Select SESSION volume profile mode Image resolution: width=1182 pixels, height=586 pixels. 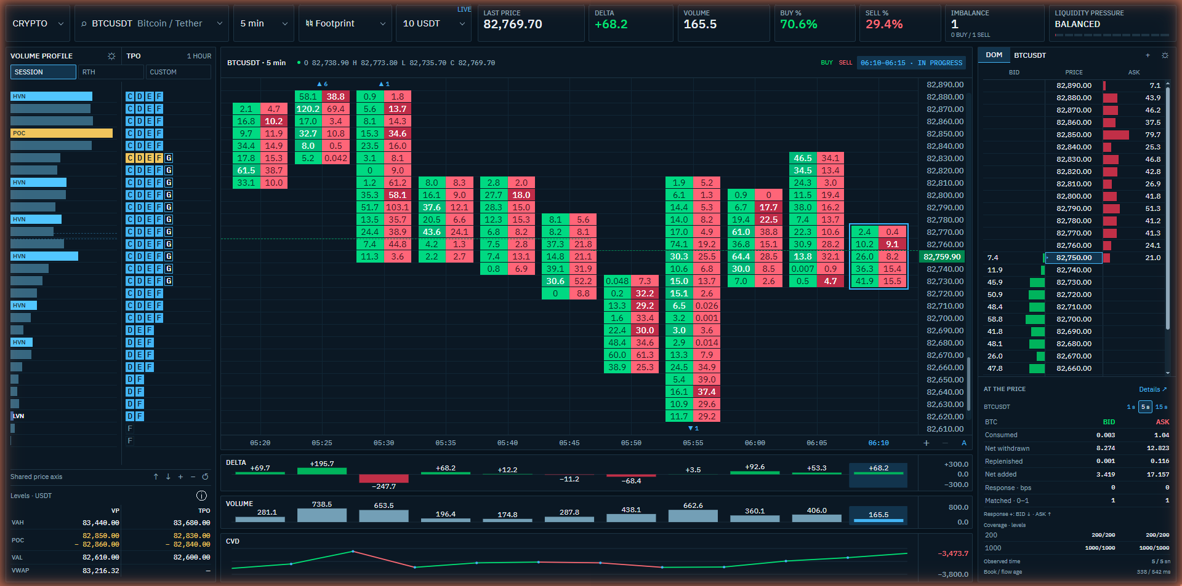[43, 72]
